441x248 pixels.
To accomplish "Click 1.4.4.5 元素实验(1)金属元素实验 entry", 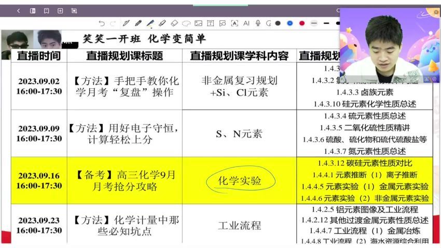I will pos(365,186).
